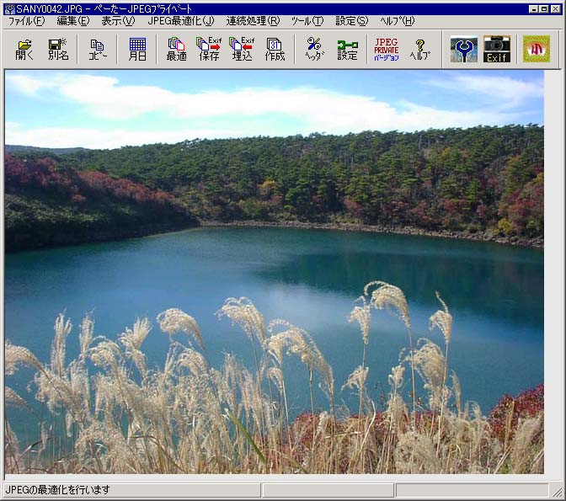566x501 pixels.
Task: Open the ヘルプ(H) menu
Action: 397,21
